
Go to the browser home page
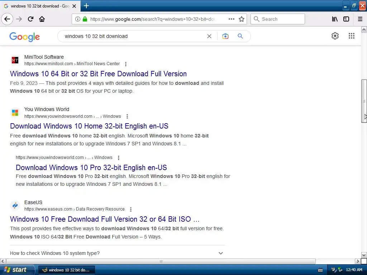click(42, 19)
